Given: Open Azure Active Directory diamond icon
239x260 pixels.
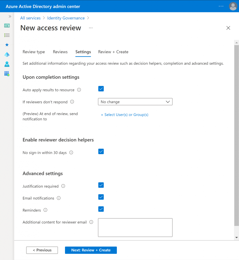Looking at the screenshot, I should pyautogui.click(x=7, y=54).
